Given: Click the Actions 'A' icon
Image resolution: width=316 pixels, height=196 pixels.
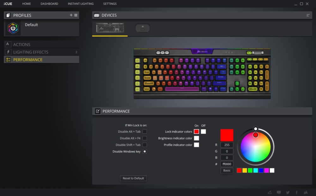Looking at the screenshot, I should 8,44.
